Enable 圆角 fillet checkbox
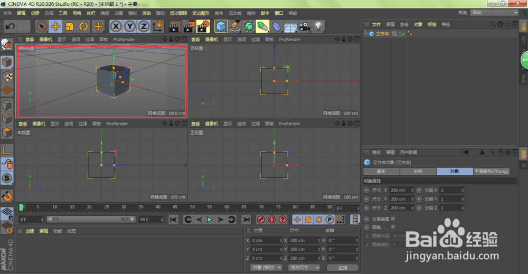The height and width of the screenshot is (274, 528). [x=393, y=227]
